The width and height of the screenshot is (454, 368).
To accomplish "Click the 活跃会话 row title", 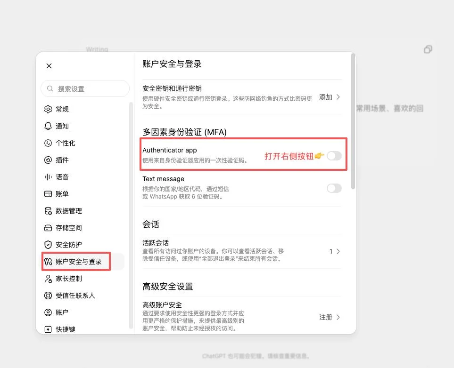I will (x=156, y=242).
